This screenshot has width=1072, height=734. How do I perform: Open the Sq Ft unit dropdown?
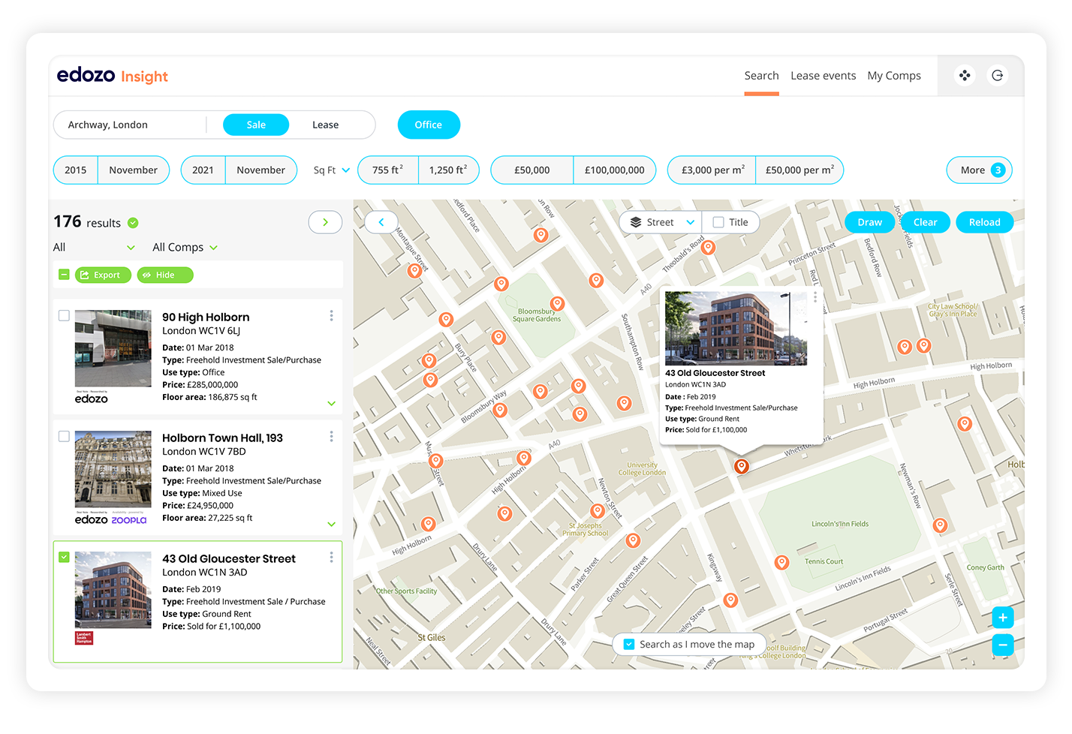tap(331, 170)
